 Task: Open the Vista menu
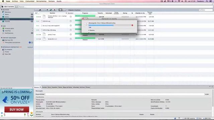(x=21, y=1)
